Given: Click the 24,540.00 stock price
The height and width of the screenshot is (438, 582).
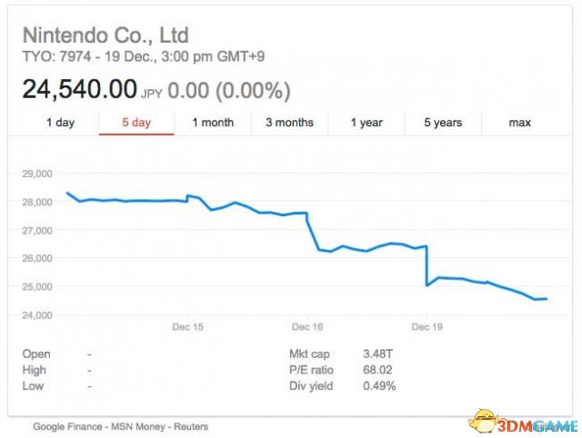Looking at the screenshot, I should coord(78,90).
